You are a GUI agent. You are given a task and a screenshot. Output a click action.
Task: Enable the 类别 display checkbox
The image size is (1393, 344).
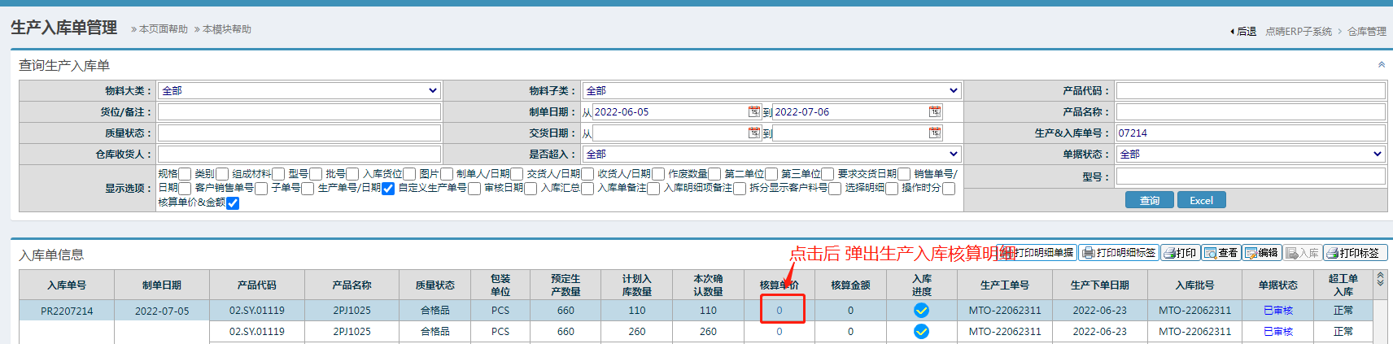tap(222, 174)
